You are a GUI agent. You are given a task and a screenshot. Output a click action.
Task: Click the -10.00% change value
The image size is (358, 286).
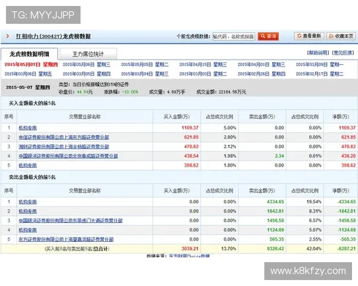(x=130, y=92)
